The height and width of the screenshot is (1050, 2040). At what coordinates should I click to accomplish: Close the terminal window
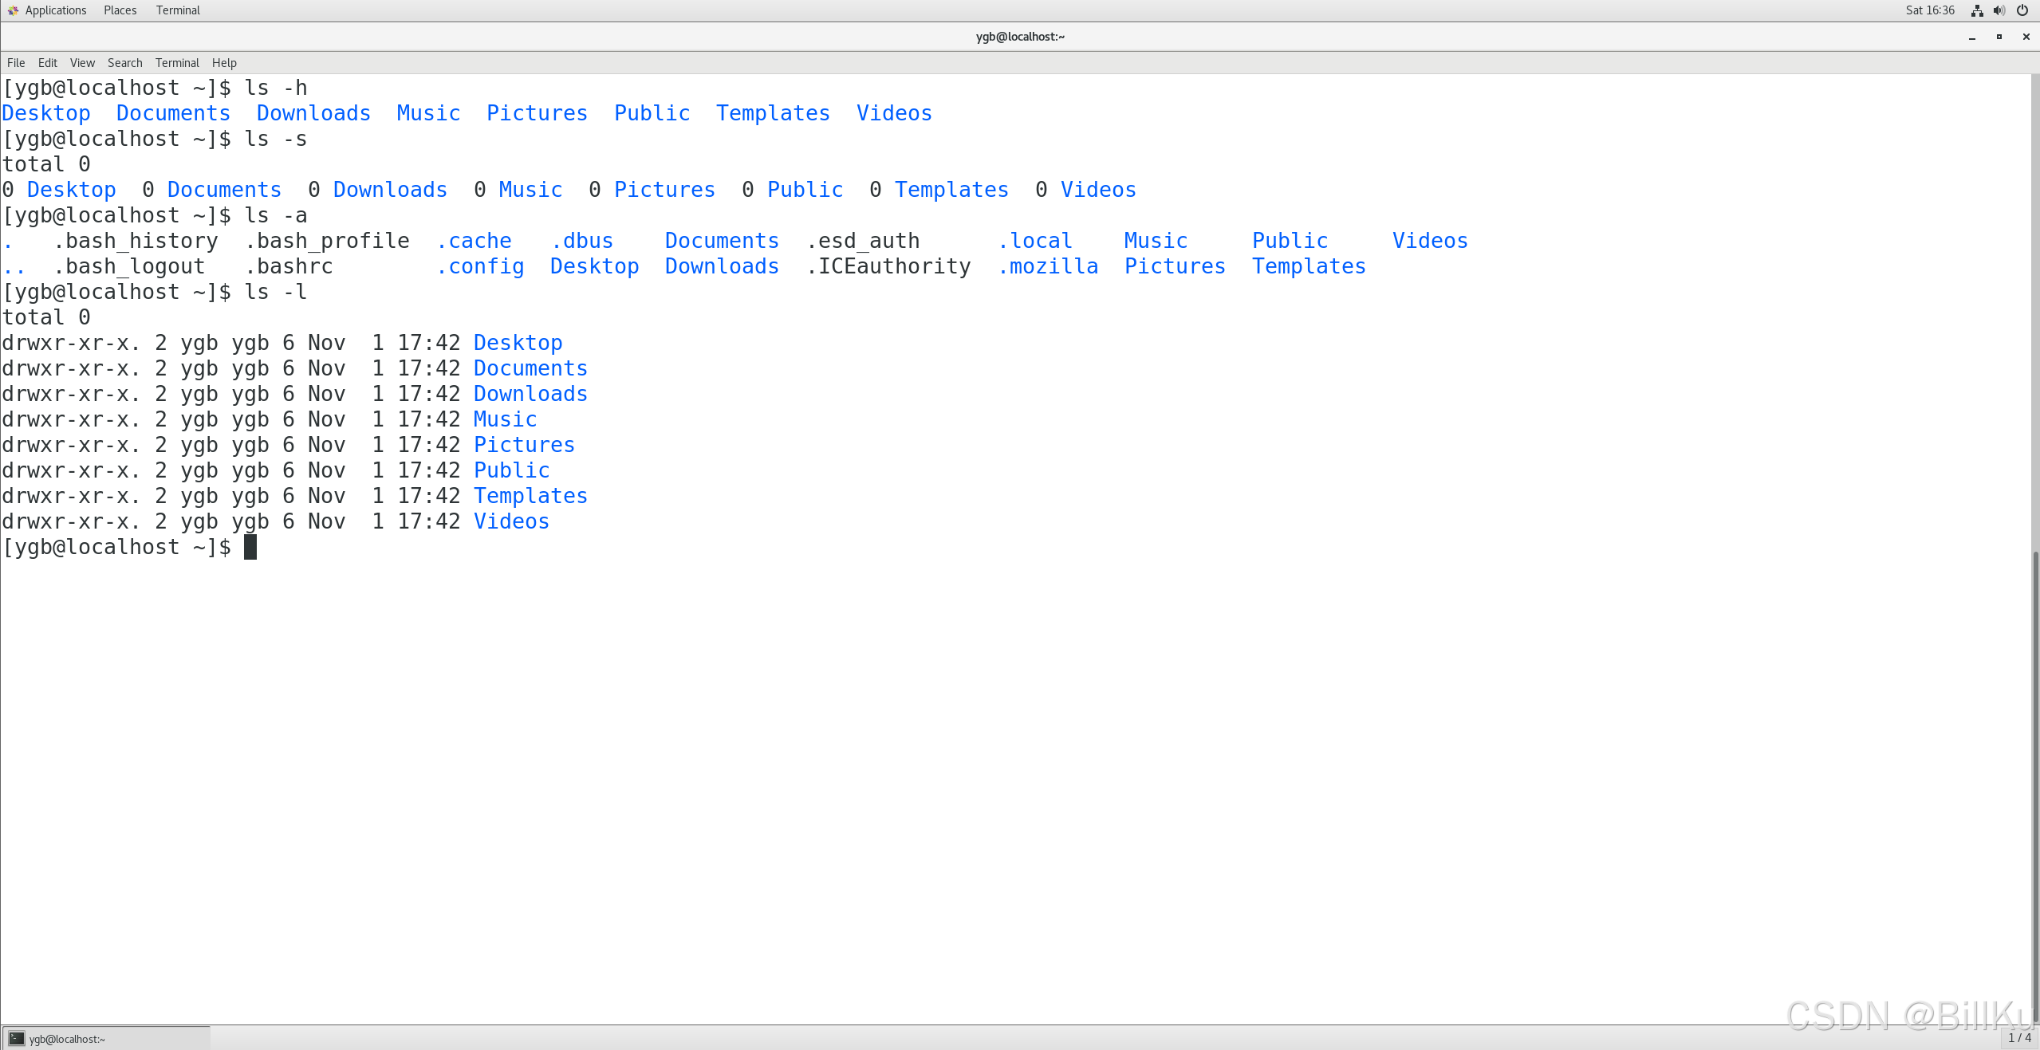click(2026, 37)
